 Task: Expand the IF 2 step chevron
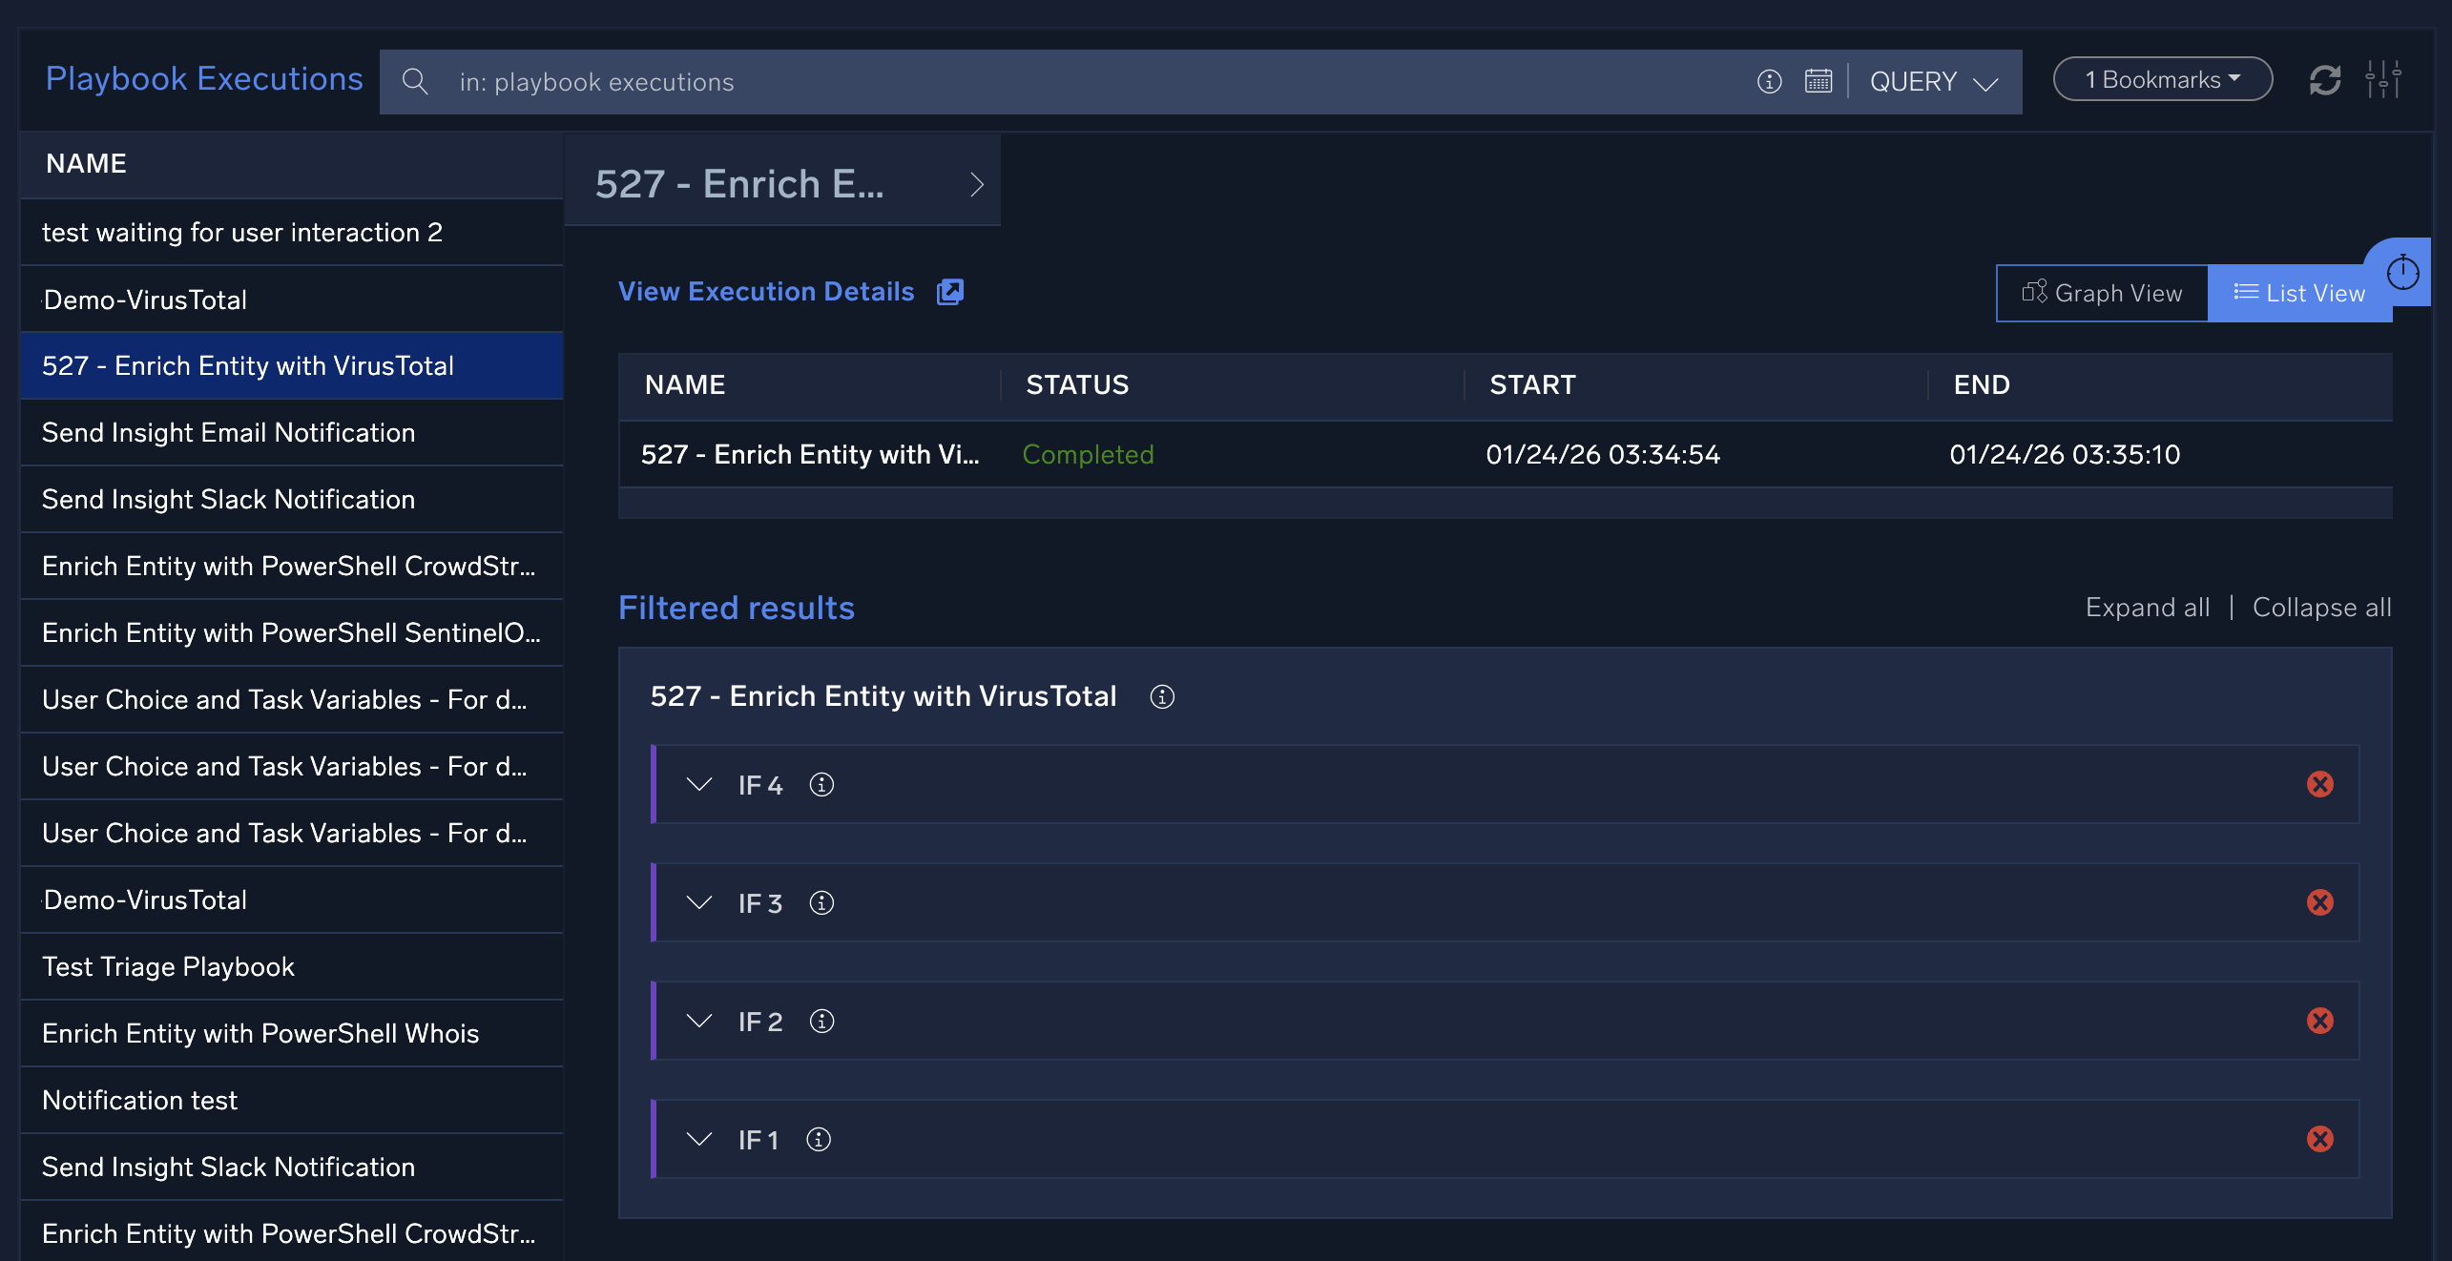pyautogui.click(x=699, y=1022)
